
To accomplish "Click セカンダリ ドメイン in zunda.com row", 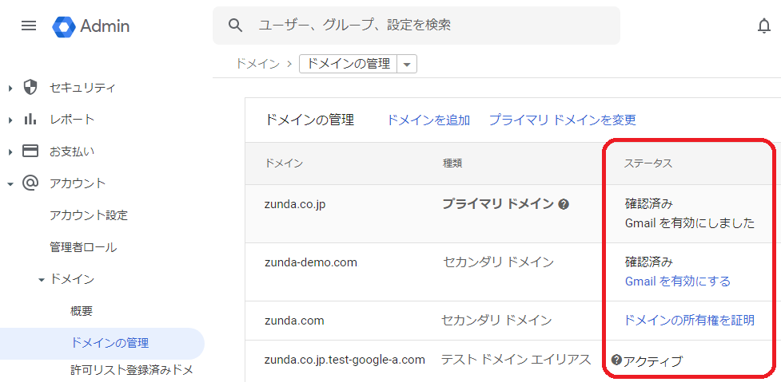I will [496, 321].
